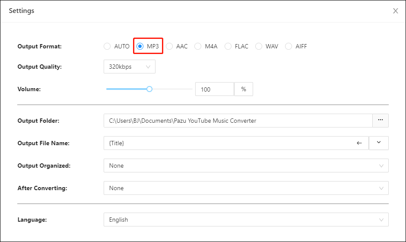The width and height of the screenshot is (406, 242).
Task: Open the Language dropdown set to English
Action: [246, 220]
